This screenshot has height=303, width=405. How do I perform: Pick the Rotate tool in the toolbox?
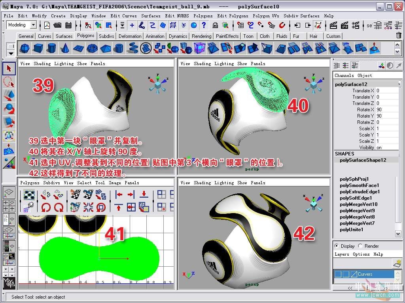9,108
